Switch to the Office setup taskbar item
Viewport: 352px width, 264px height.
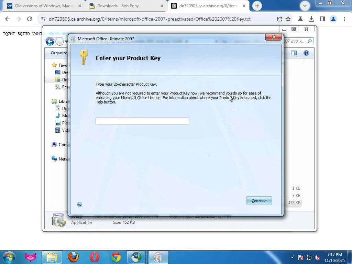158,257
